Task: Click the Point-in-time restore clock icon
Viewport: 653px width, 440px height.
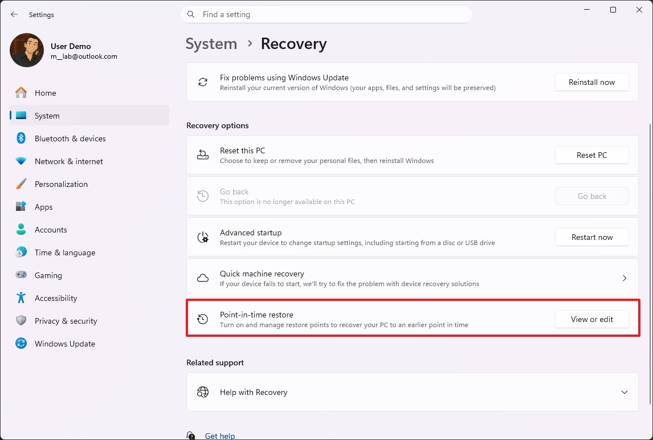Action: point(202,319)
